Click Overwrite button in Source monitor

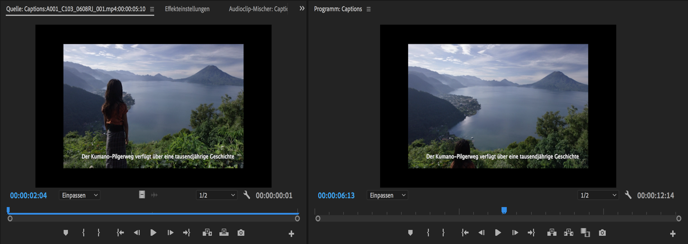224,233
